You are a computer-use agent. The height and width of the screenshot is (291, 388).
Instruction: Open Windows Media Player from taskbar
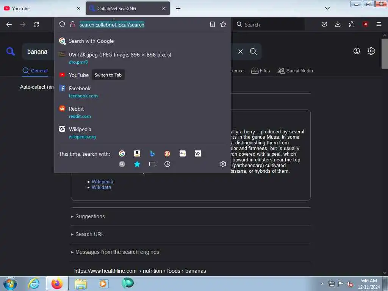pos(103,283)
